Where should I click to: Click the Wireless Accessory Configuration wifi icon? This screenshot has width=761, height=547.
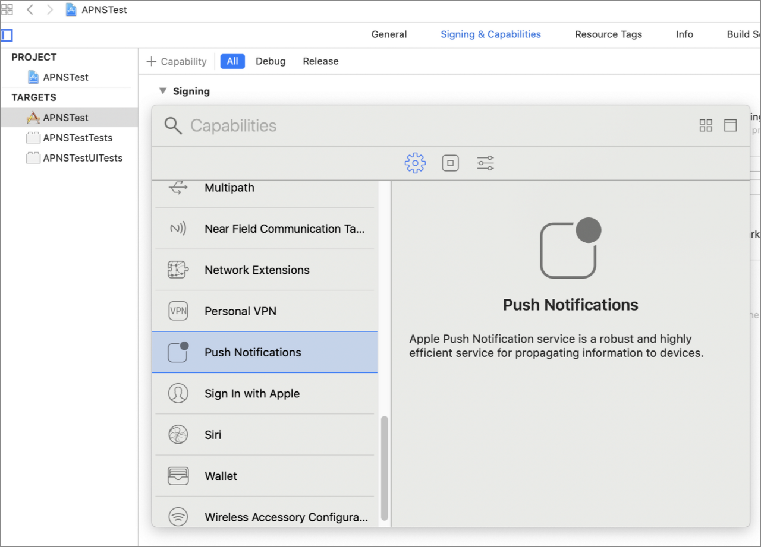click(x=178, y=517)
